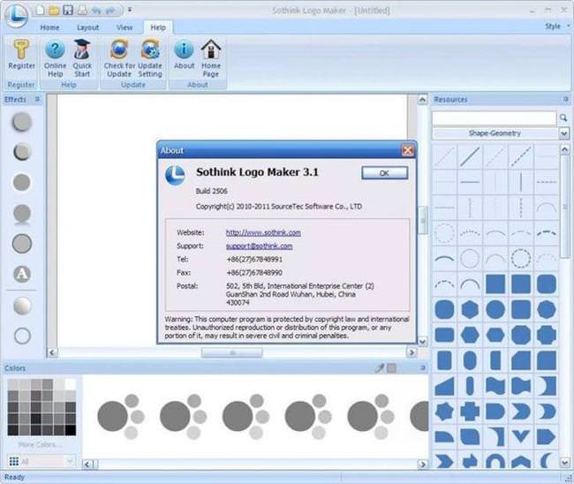
Task: Click the Redo arrow in quick access toolbar
Action: (110, 11)
